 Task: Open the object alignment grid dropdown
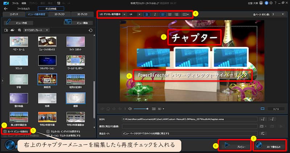coord(186,14)
